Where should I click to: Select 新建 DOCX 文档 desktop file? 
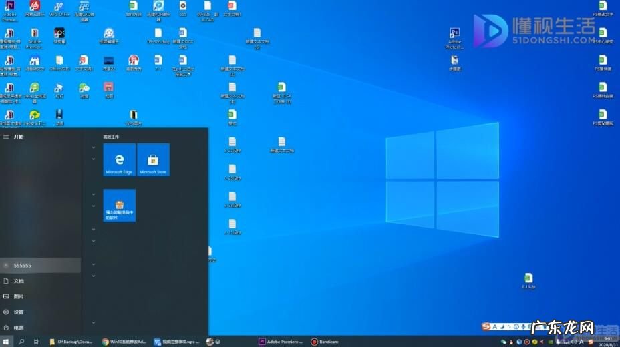182,38
